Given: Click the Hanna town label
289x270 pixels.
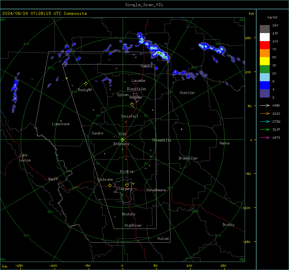Looking at the screenshot, I should click(224, 143).
